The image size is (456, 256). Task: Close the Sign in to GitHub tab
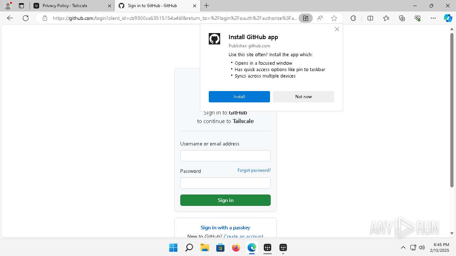pos(195,6)
